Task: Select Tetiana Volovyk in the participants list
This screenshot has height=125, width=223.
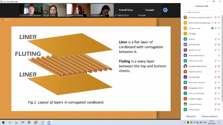Action: coord(202,50)
